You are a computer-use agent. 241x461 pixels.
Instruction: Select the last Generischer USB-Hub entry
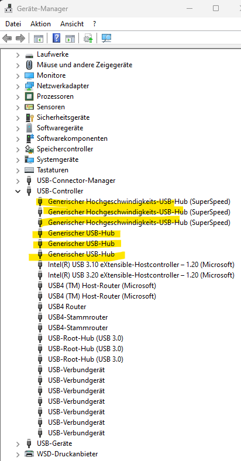[81, 254]
